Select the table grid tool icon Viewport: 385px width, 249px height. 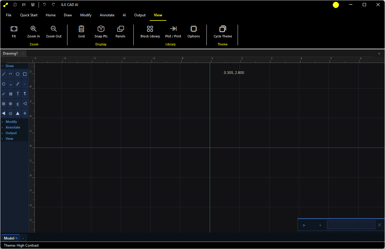(4, 104)
